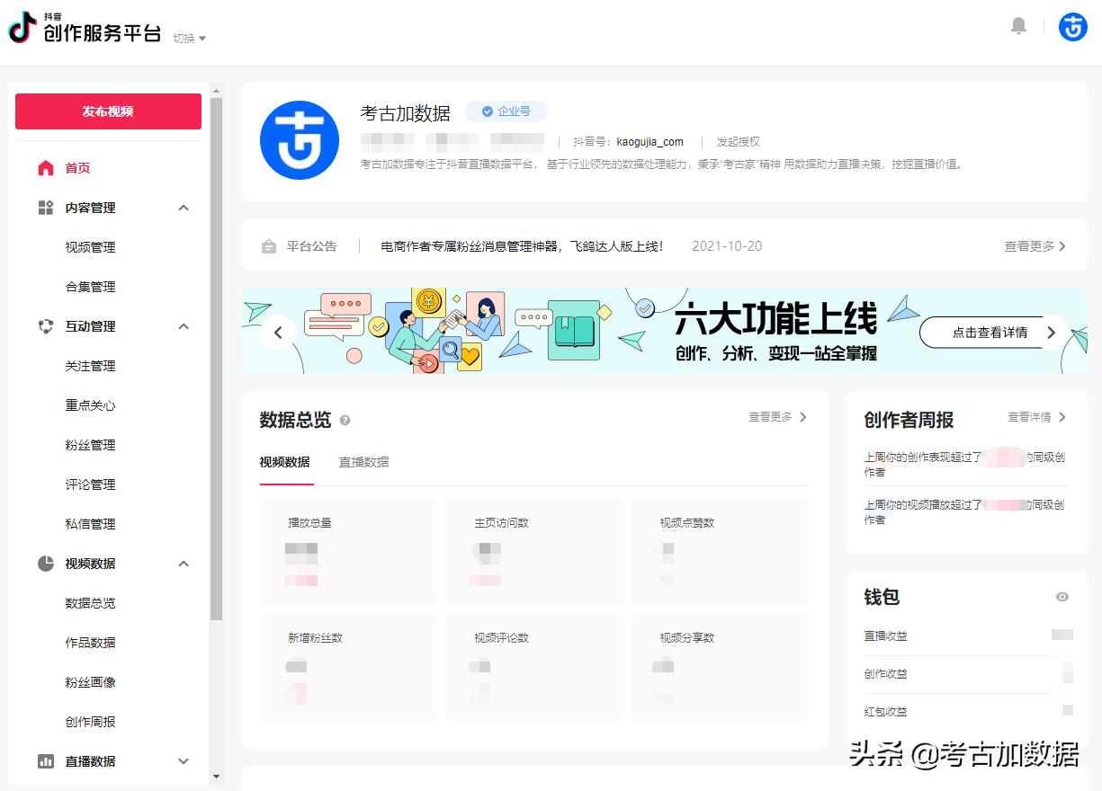Click the 互动管理 icon in sidebar
This screenshot has width=1102, height=791.
tap(46, 326)
